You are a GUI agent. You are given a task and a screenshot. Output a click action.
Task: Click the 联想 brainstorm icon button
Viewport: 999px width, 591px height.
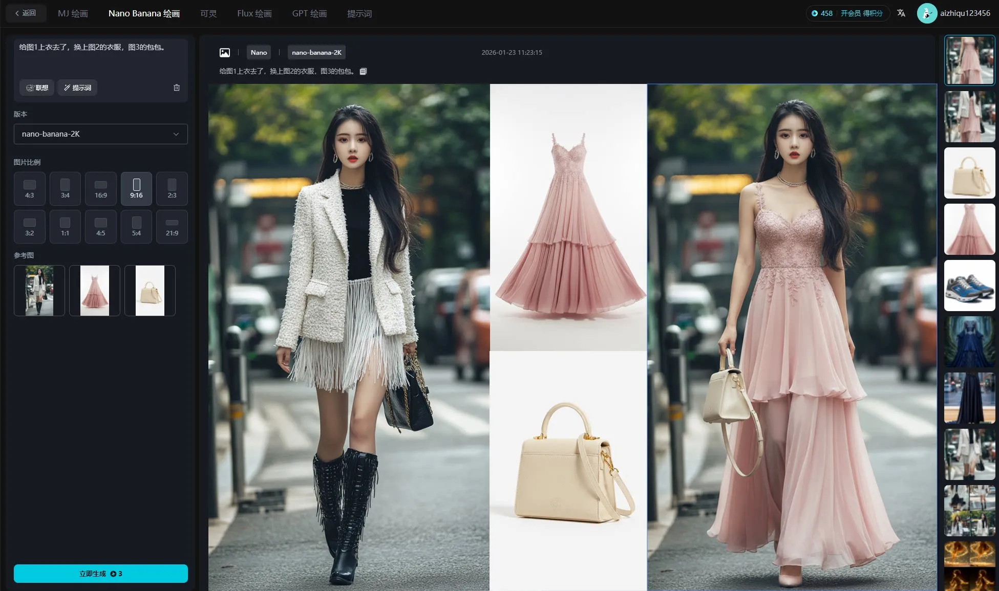37,87
